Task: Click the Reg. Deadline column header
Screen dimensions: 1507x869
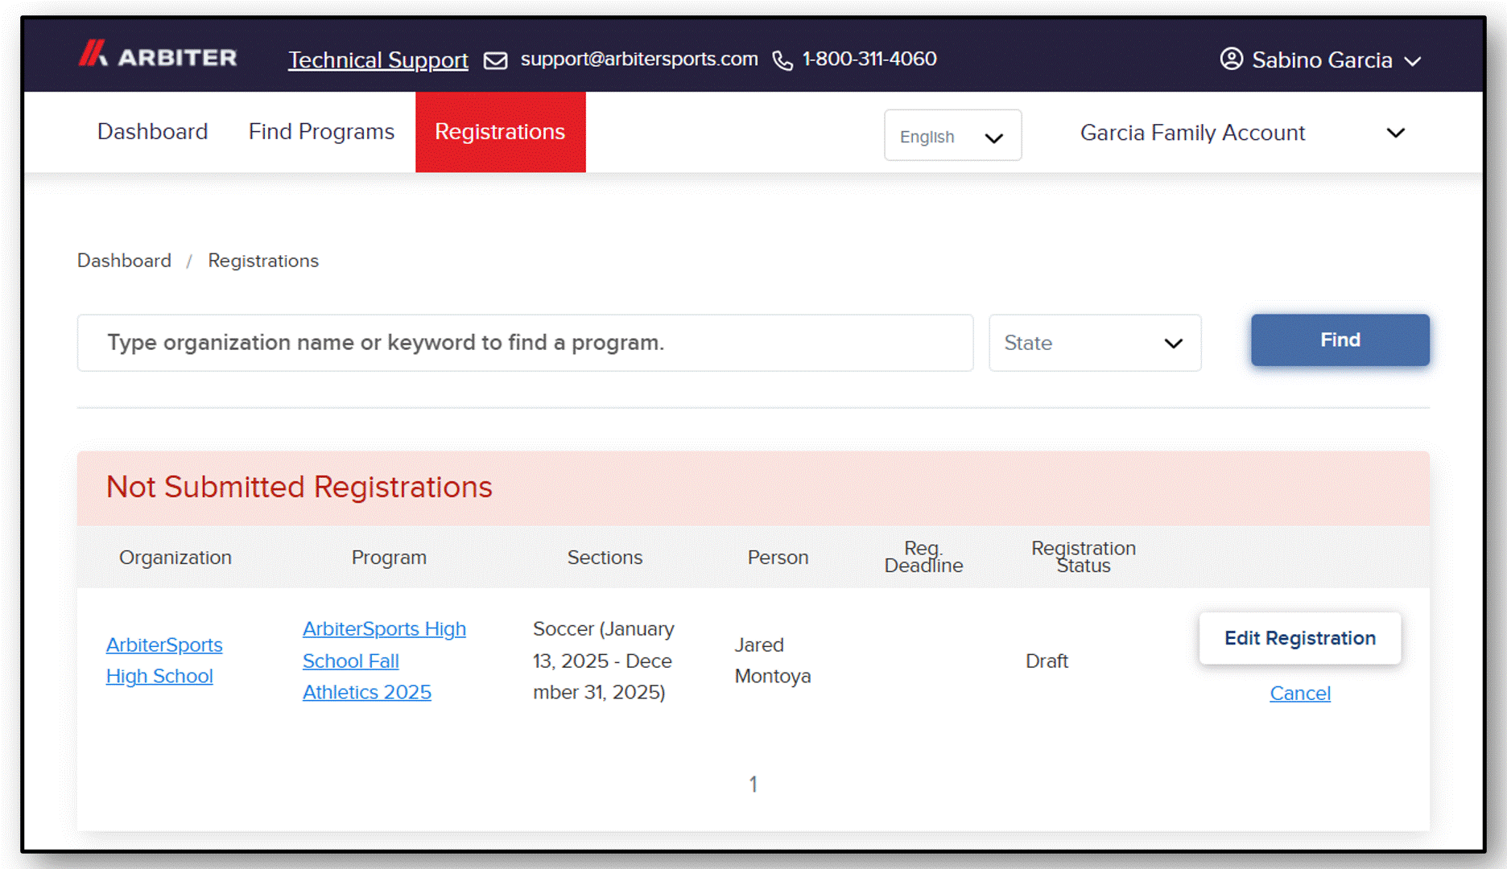Action: point(923,557)
